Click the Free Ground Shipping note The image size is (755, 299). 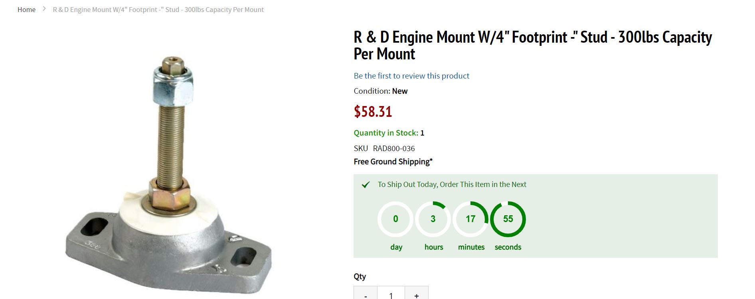[x=393, y=161]
